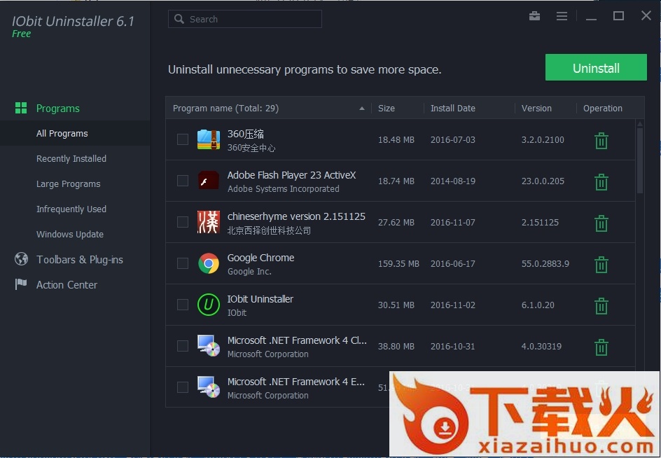Click the program list vertical scrollbar
This screenshot has width=661, height=458.
[640, 160]
